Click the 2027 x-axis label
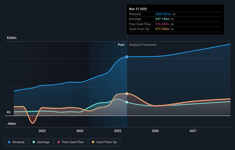The height and width of the screenshot is (150, 235). click(x=193, y=131)
